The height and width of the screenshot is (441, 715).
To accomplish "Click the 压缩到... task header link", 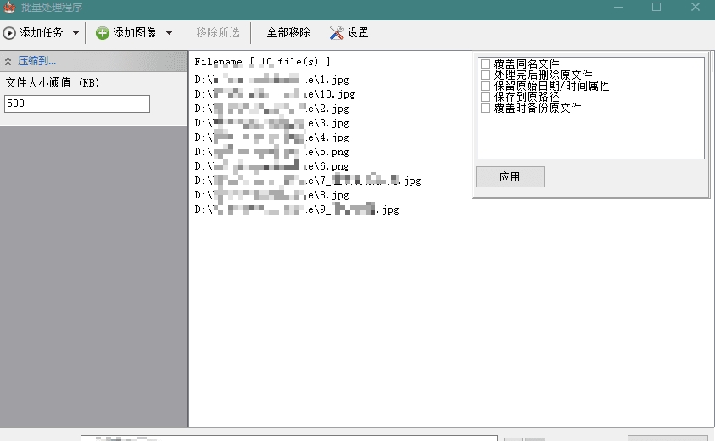I will [x=37, y=61].
